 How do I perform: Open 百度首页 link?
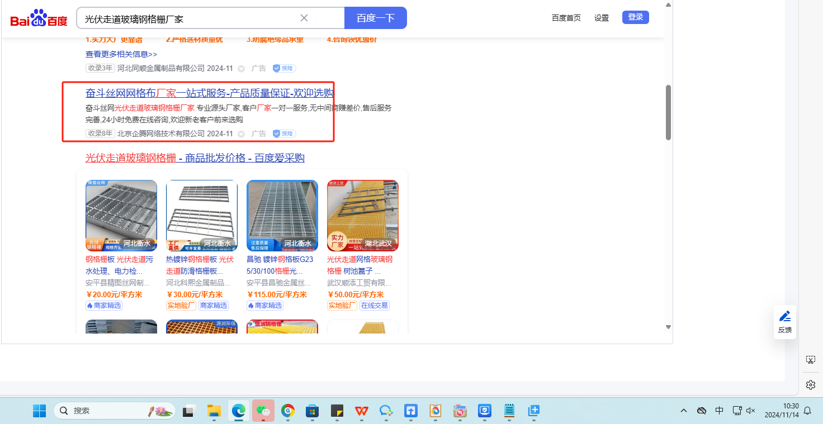pyautogui.click(x=566, y=18)
